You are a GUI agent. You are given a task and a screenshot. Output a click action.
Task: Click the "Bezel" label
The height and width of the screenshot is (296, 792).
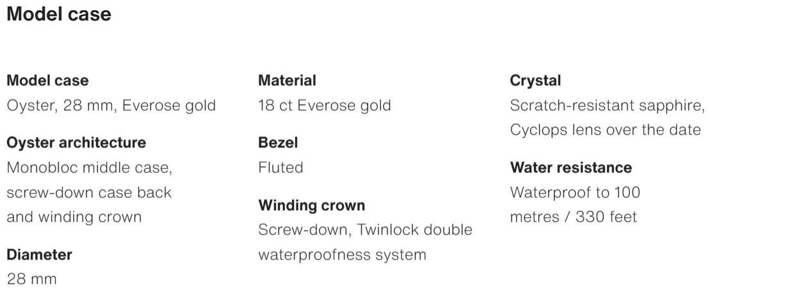(278, 143)
